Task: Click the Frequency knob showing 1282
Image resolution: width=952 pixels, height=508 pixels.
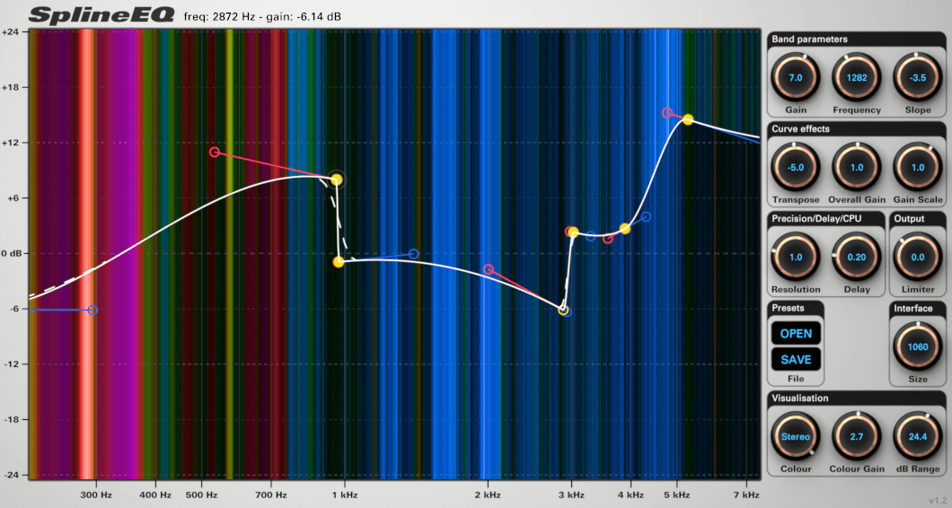Action: click(856, 78)
